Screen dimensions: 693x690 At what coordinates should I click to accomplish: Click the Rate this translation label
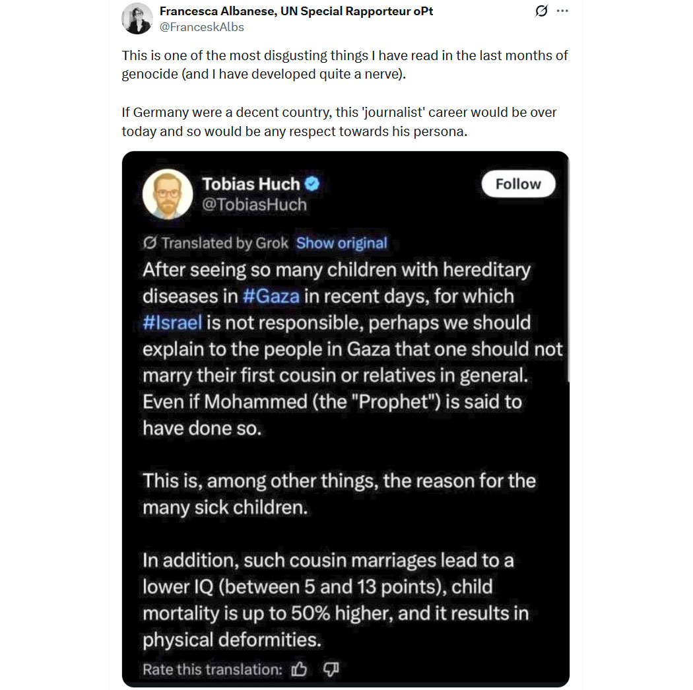212,670
